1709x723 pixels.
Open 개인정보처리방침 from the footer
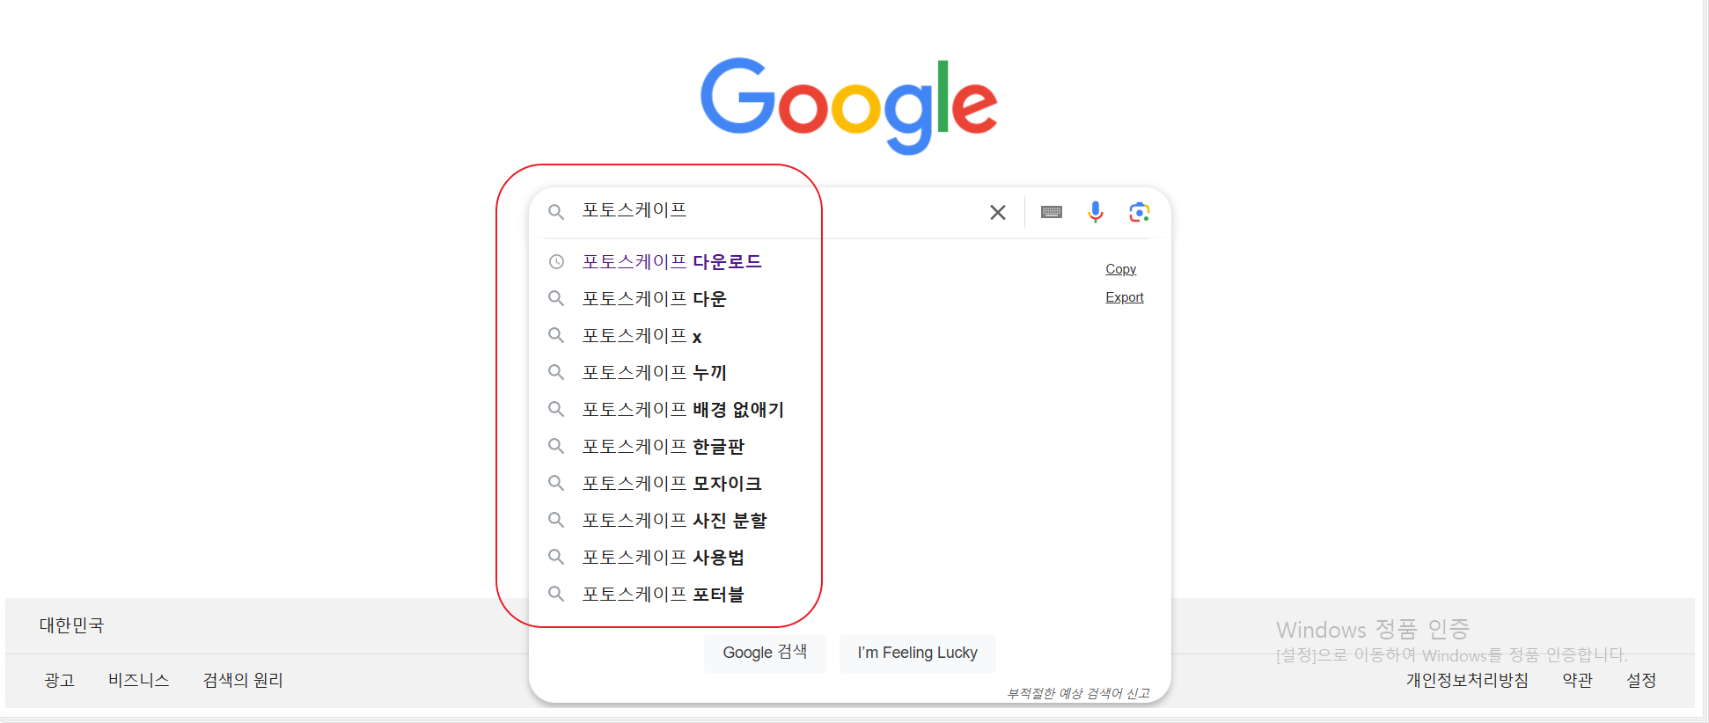[1466, 680]
